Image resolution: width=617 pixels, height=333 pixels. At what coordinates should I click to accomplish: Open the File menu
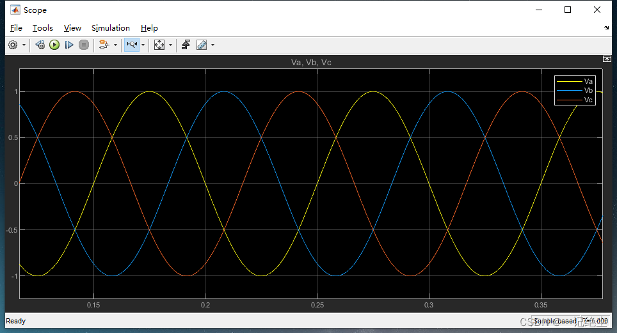[16, 28]
